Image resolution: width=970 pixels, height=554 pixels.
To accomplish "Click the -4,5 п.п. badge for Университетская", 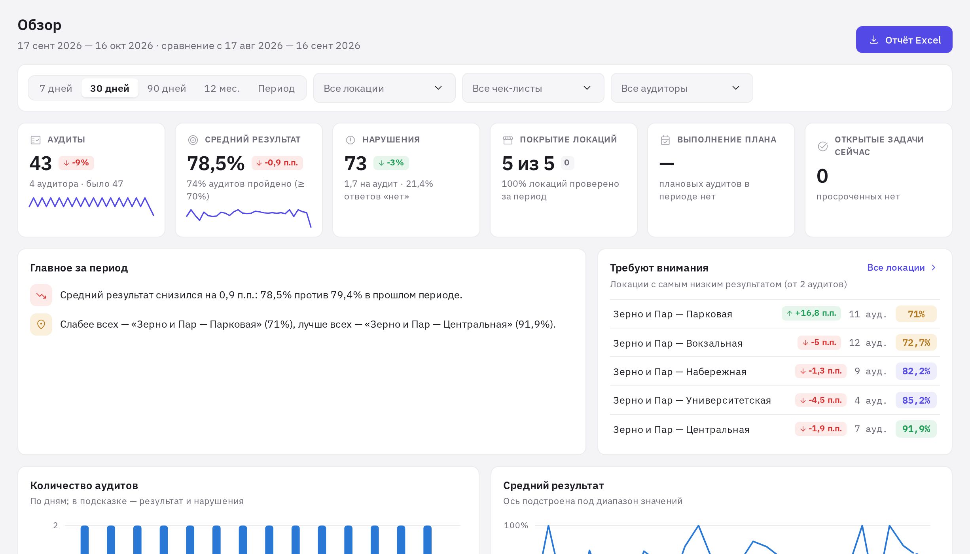I will [x=820, y=400].
